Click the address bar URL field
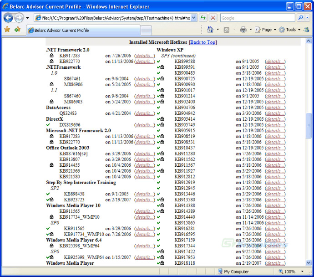Screen dimensions: 314x277 [112, 18]
